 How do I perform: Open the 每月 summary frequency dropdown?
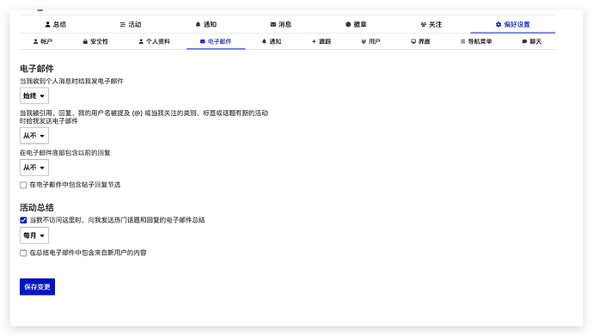[x=34, y=235]
